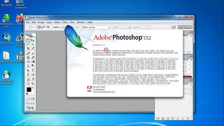Select the Path Selection arrow tool
This screenshot has width=224, height=126.
(28, 70)
